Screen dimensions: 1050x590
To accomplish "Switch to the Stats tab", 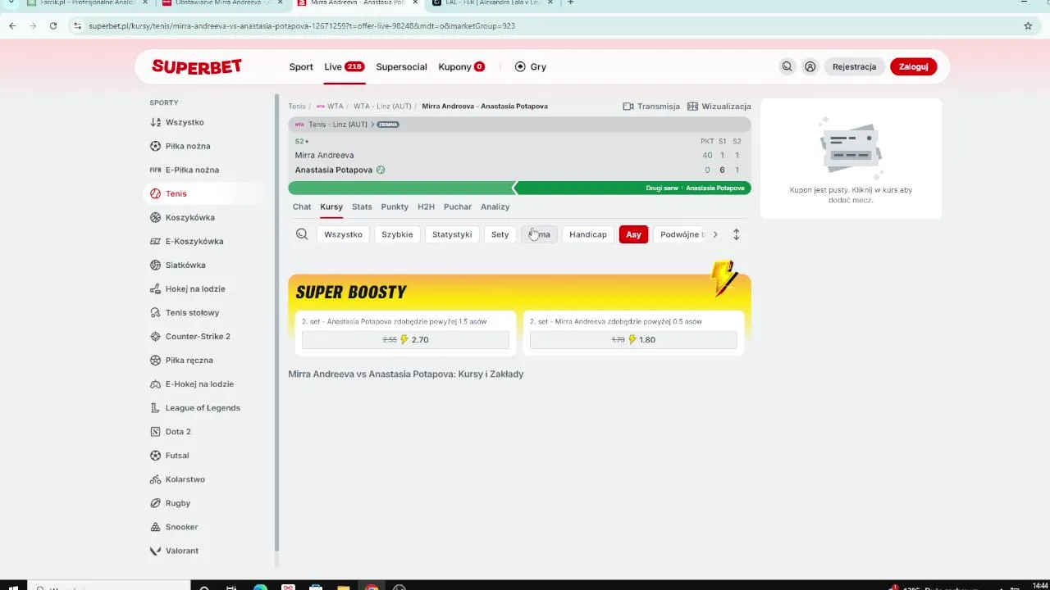I will click(x=362, y=206).
